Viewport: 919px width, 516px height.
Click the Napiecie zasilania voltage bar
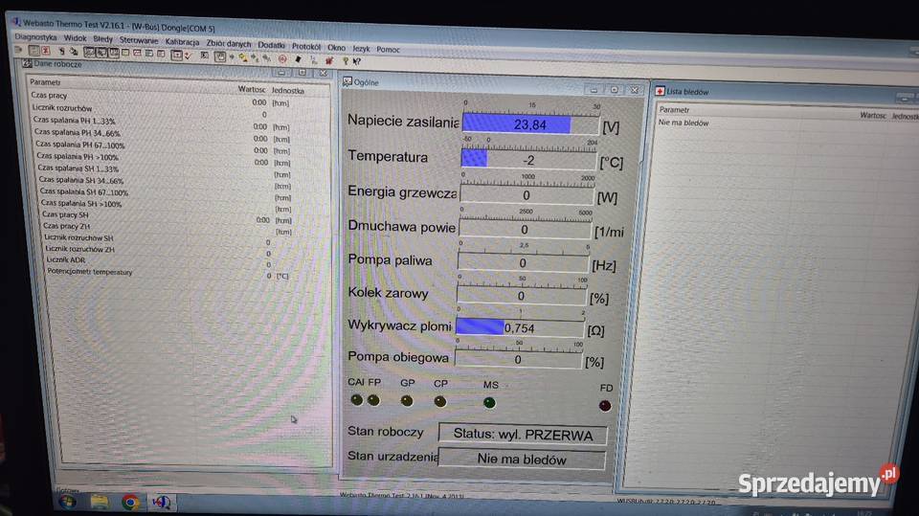point(530,124)
